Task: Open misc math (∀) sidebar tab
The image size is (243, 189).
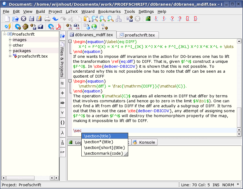Action: coord(62,113)
